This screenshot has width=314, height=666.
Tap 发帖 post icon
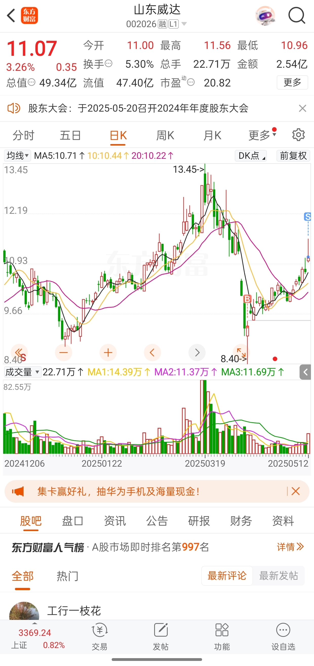pyautogui.click(x=161, y=637)
